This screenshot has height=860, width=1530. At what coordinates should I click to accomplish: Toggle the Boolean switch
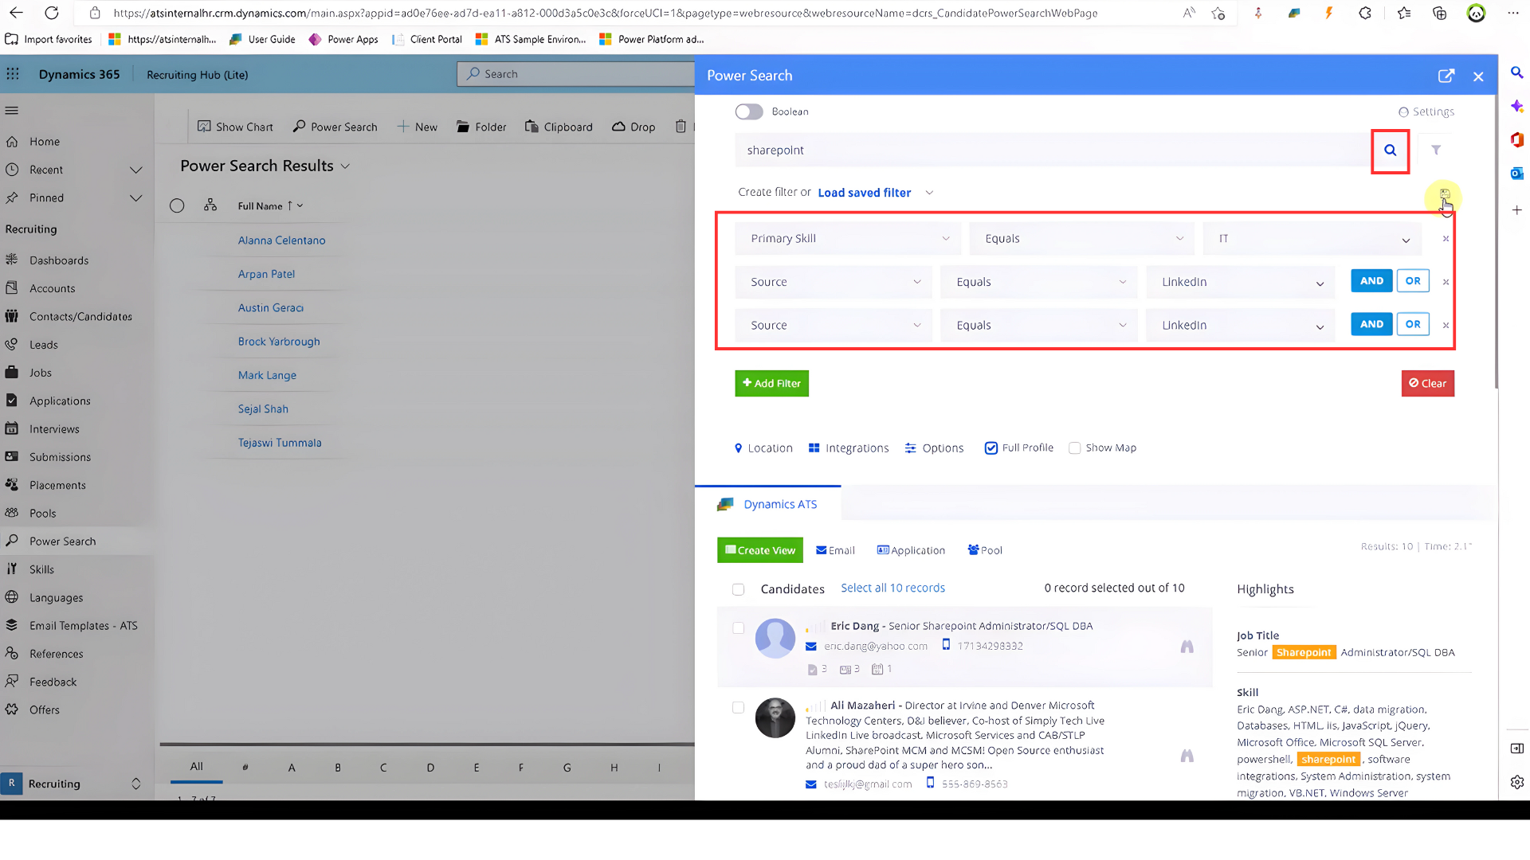[749, 112]
